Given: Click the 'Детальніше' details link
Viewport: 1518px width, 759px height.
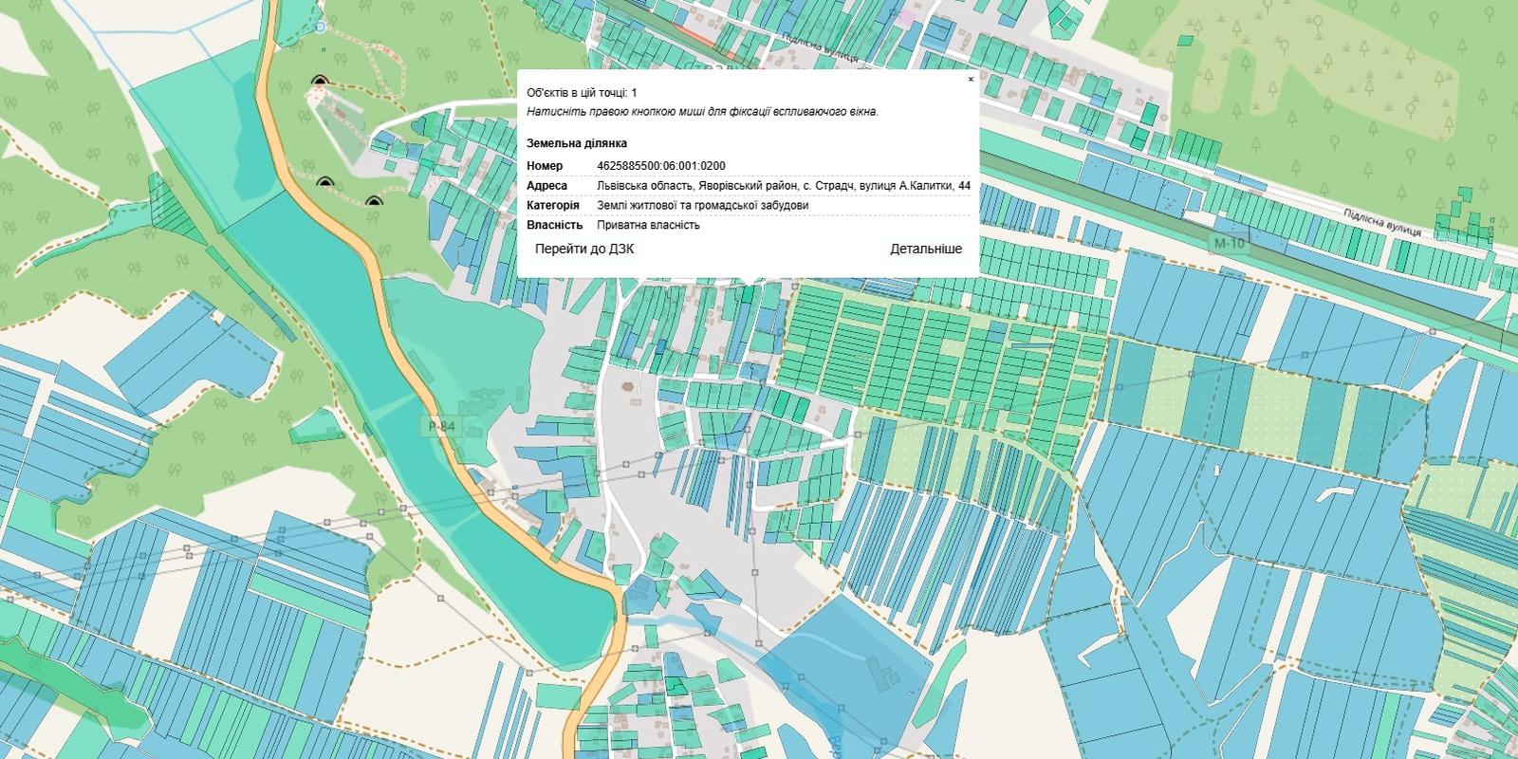Looking at the screenshot, I should pos(925,249).
